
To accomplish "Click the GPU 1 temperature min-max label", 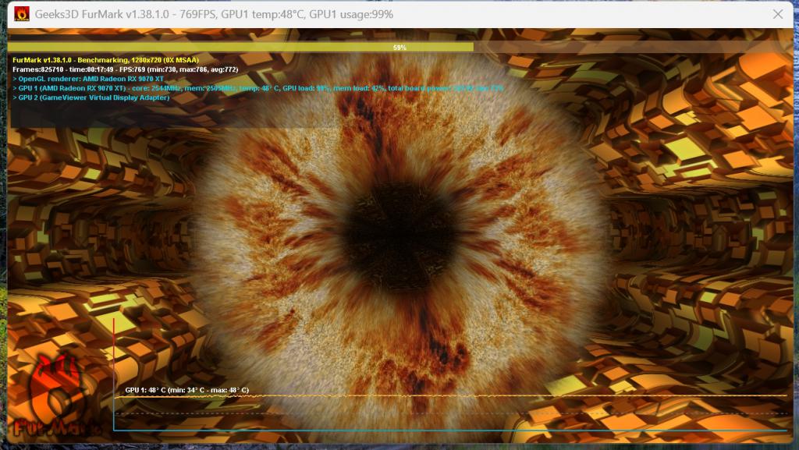I will click(x=187, y=390).
